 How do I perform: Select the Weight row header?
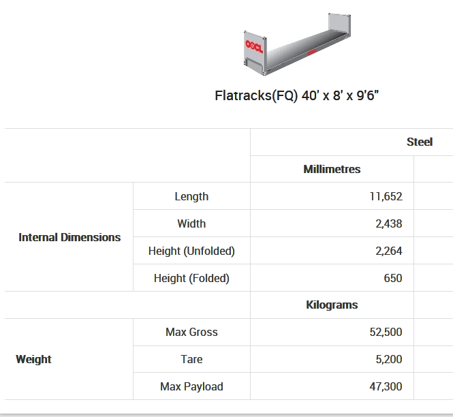point(33,359)
